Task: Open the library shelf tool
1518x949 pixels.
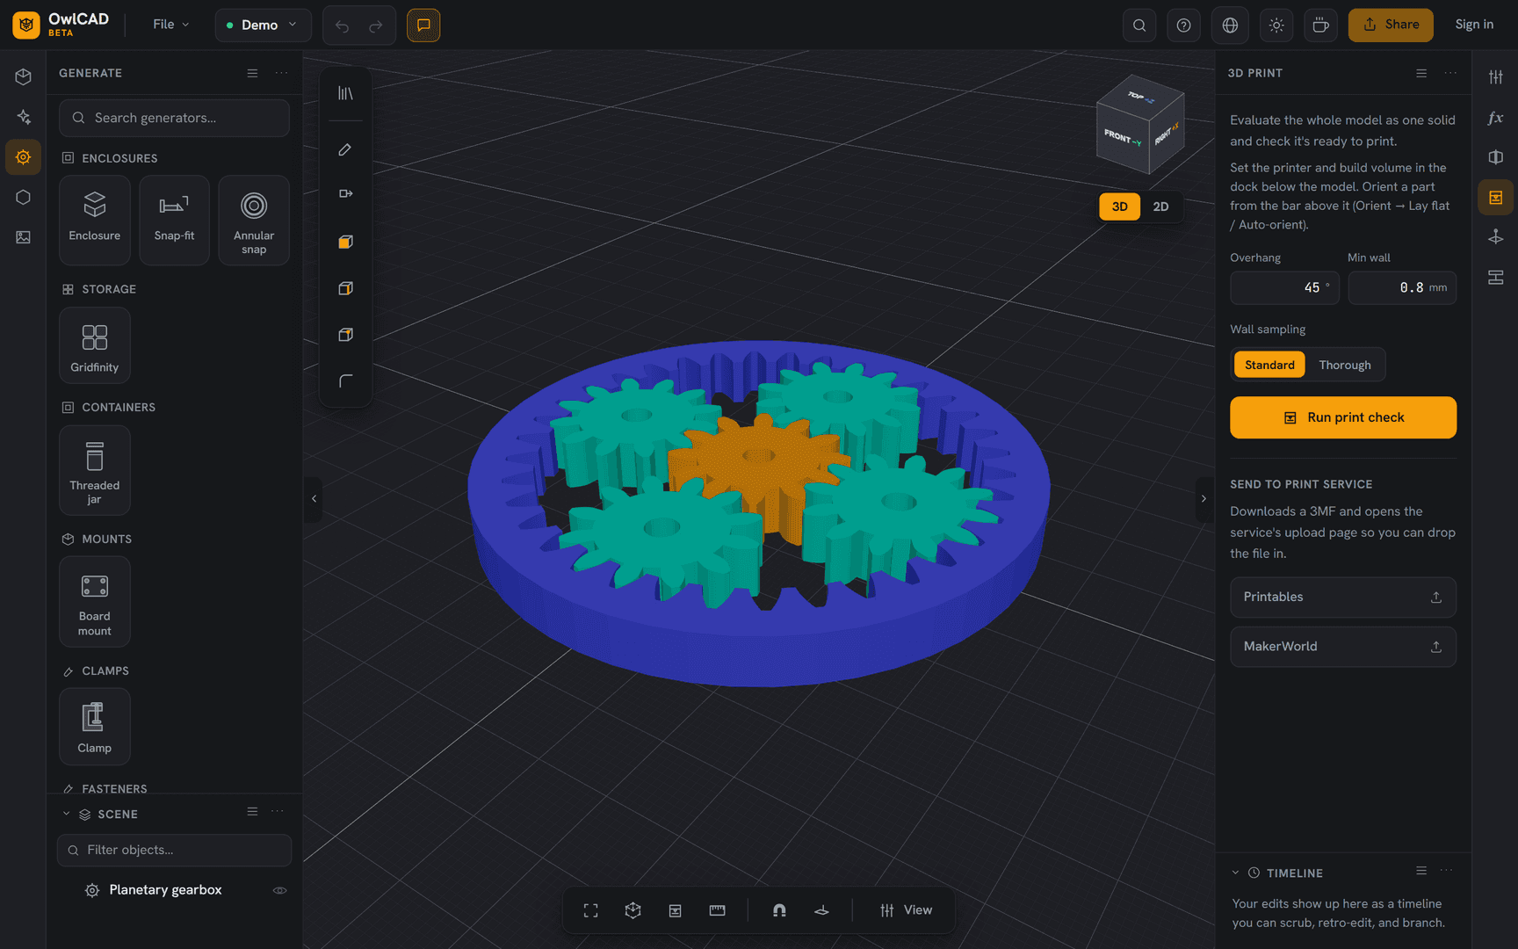Action: click(345, 93)
